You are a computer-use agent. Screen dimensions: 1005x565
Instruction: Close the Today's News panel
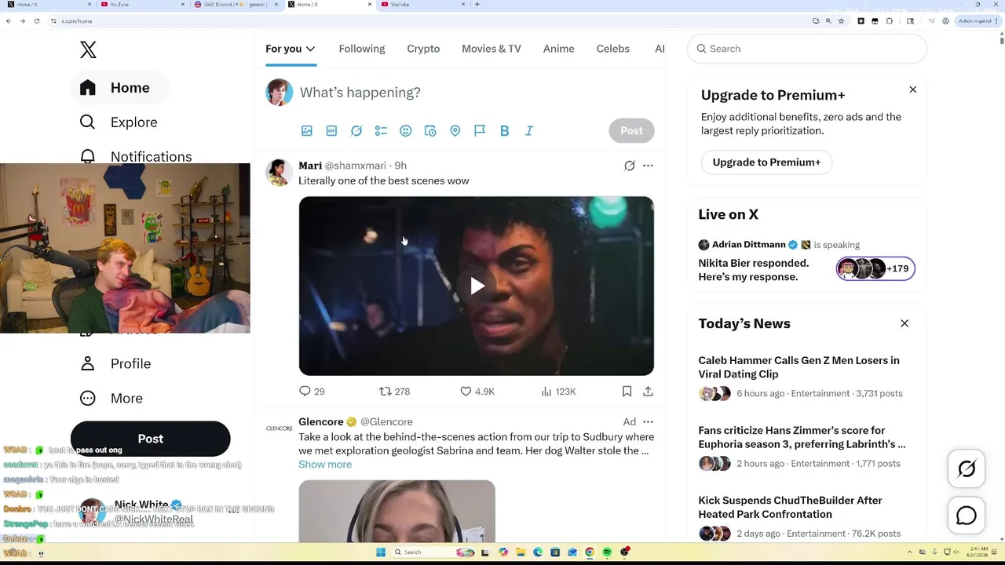click(904, 323)
